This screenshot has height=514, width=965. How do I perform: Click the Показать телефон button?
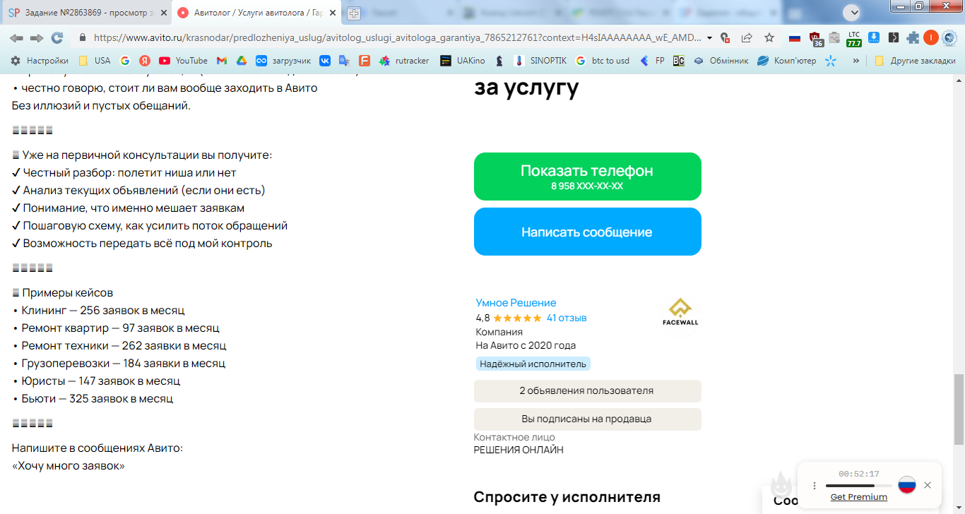588,177
